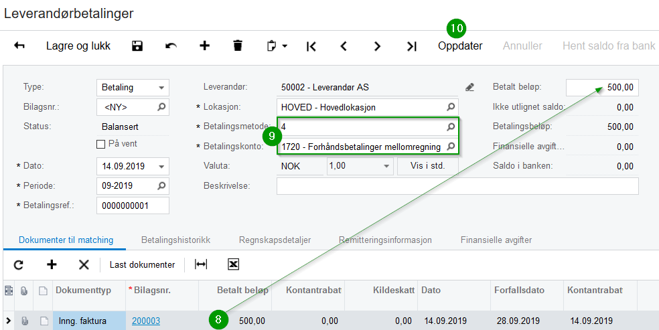Screen dimensions: 659x330
Task: Toggle the På vent checkbox
Action: (101, 145)
